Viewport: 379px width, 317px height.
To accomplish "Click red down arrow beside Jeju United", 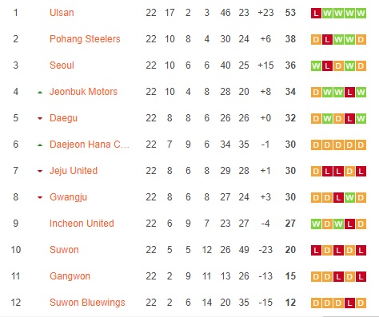I will coord(40,171).
